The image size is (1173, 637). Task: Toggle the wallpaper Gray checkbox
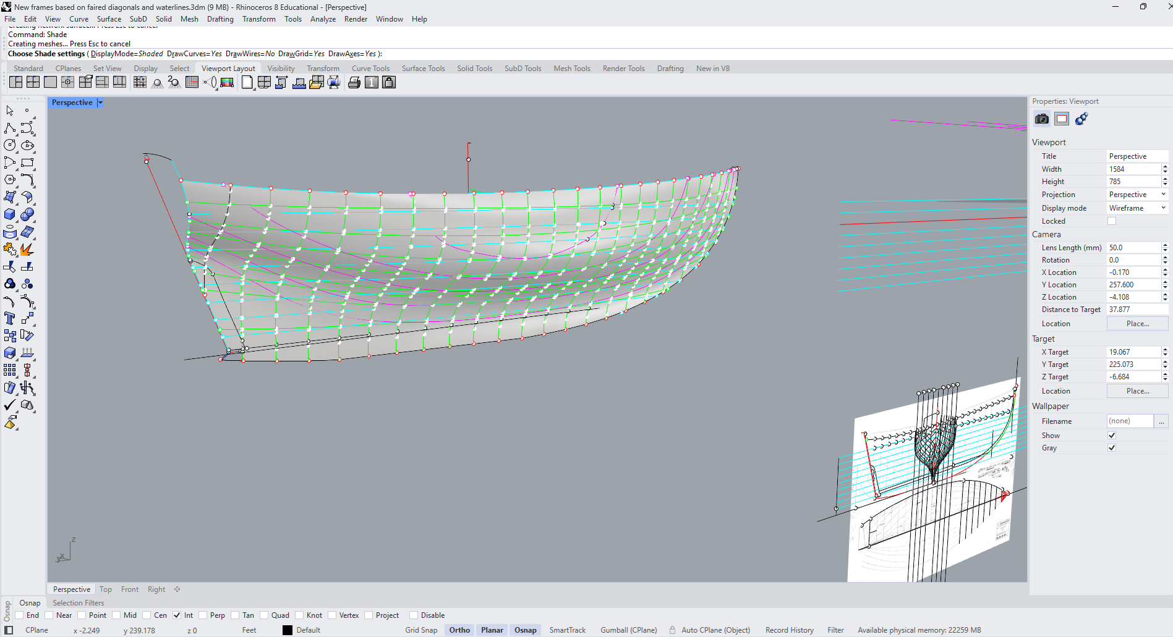pos(1112,448)
